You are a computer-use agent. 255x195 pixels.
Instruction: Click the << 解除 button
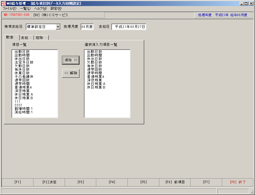[x=71, y=73]
